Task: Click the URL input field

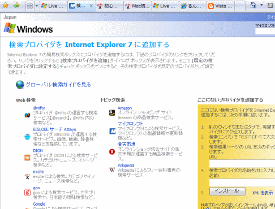Action: click(242, 163)
